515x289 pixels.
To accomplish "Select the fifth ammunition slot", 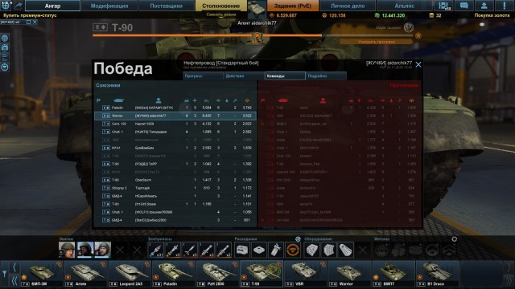I will pos(225,250).
